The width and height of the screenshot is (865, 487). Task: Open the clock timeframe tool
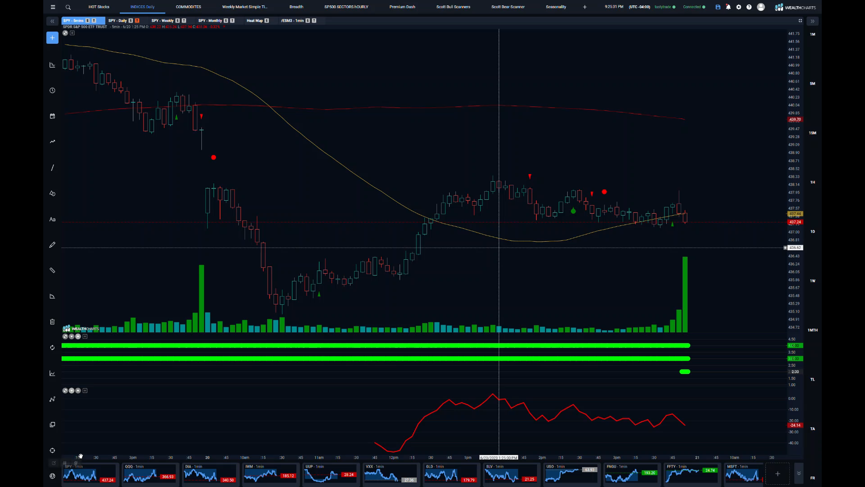pos(52,91)
